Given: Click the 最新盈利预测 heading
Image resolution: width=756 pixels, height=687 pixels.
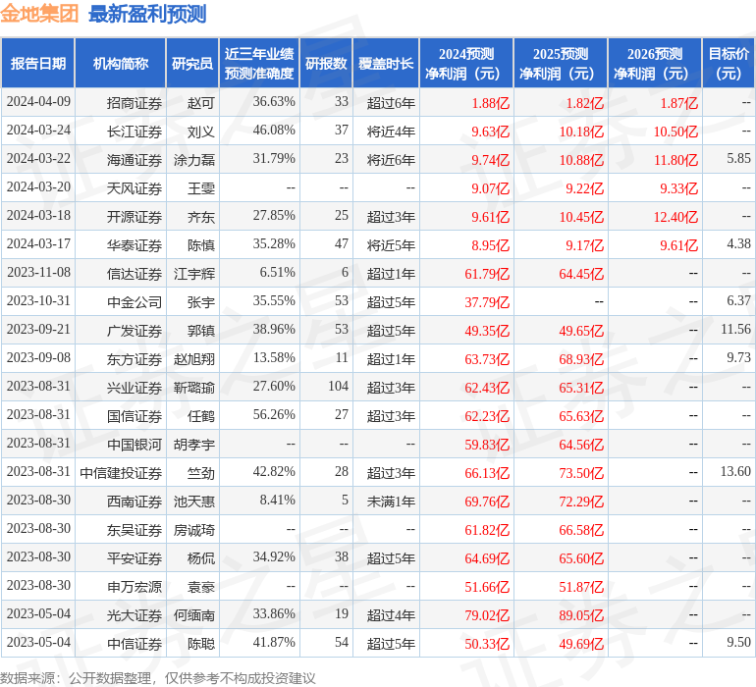Looking at the screenshot, I should (147, 14).
